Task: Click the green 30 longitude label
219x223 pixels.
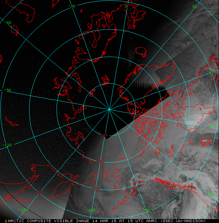Action: point(195,6)
